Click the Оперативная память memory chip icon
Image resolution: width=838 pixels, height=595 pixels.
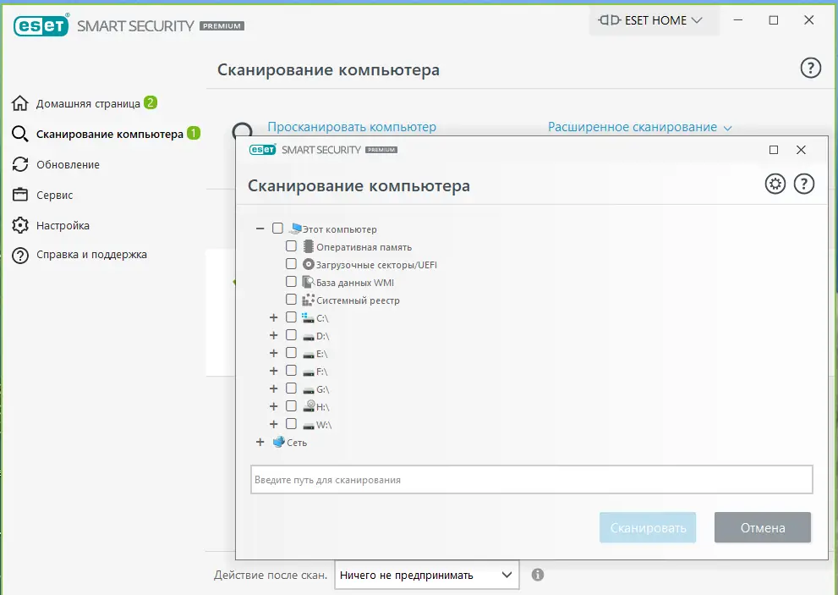[x=308, y=246]
